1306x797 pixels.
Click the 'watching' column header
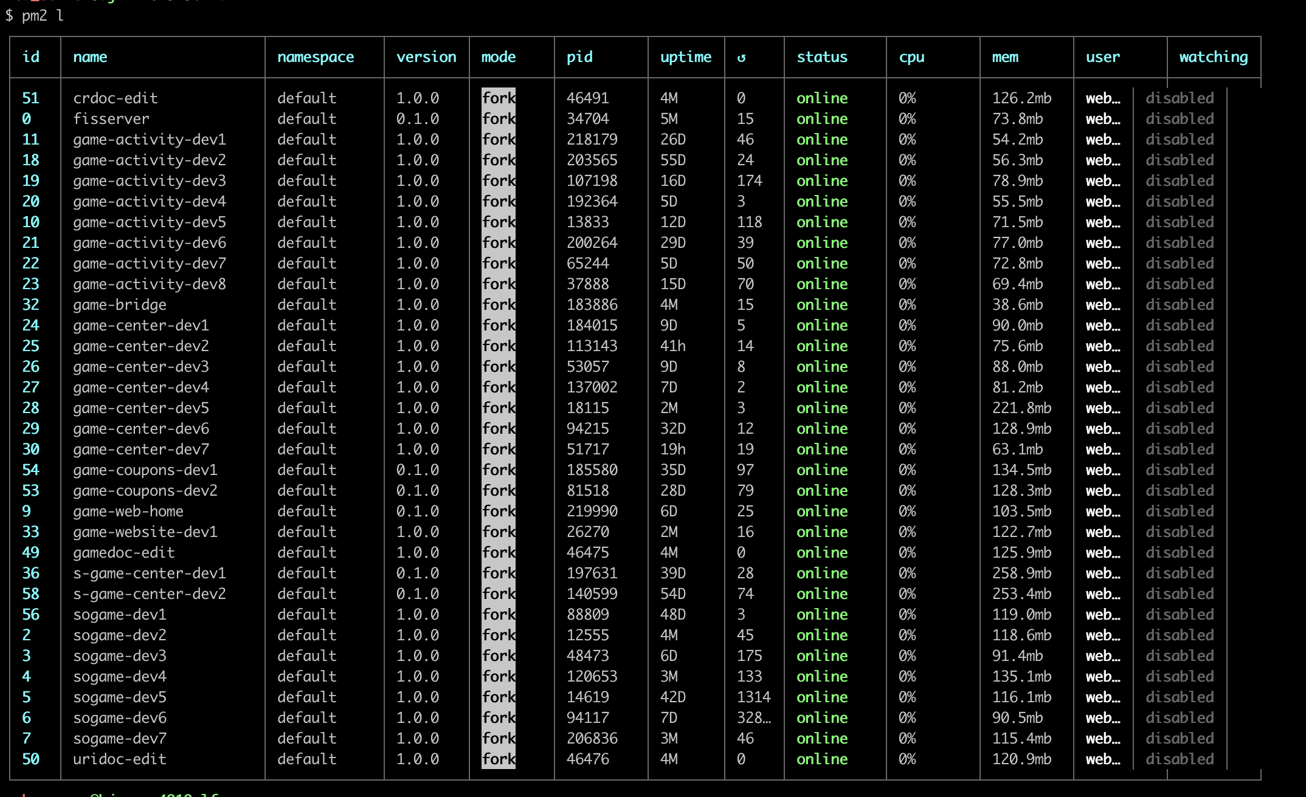tap(1213, 57)
